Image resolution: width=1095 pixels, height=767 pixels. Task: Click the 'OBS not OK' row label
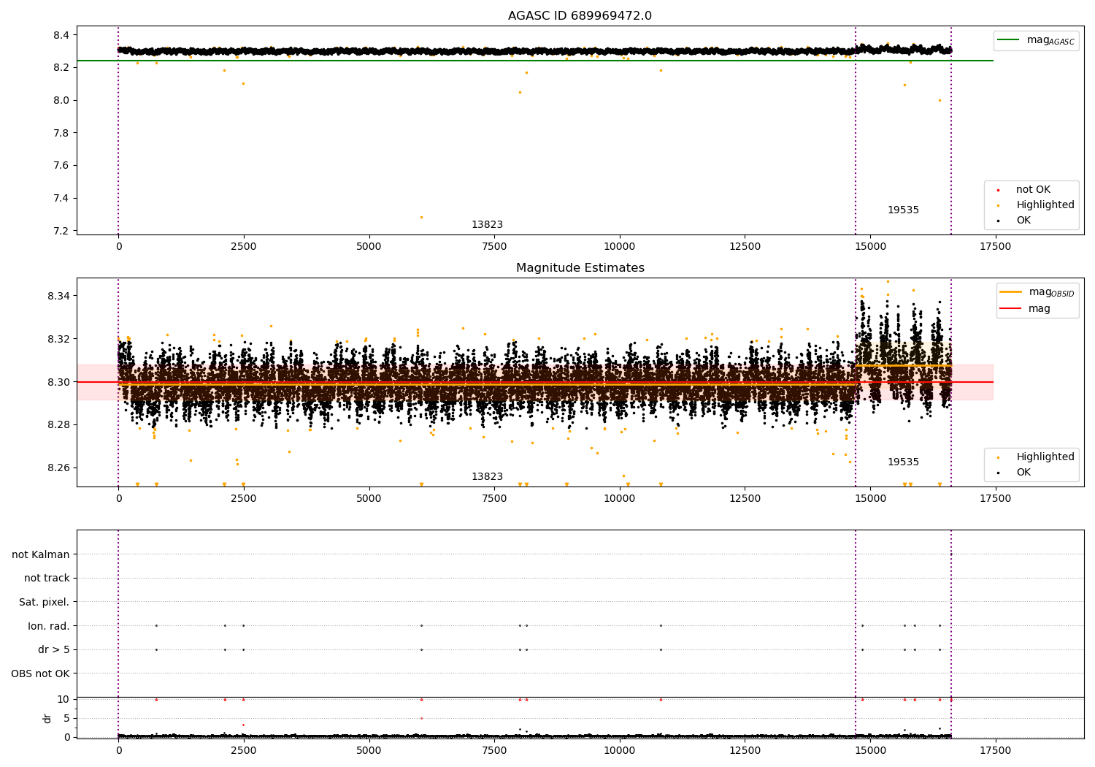pos(40,673)
